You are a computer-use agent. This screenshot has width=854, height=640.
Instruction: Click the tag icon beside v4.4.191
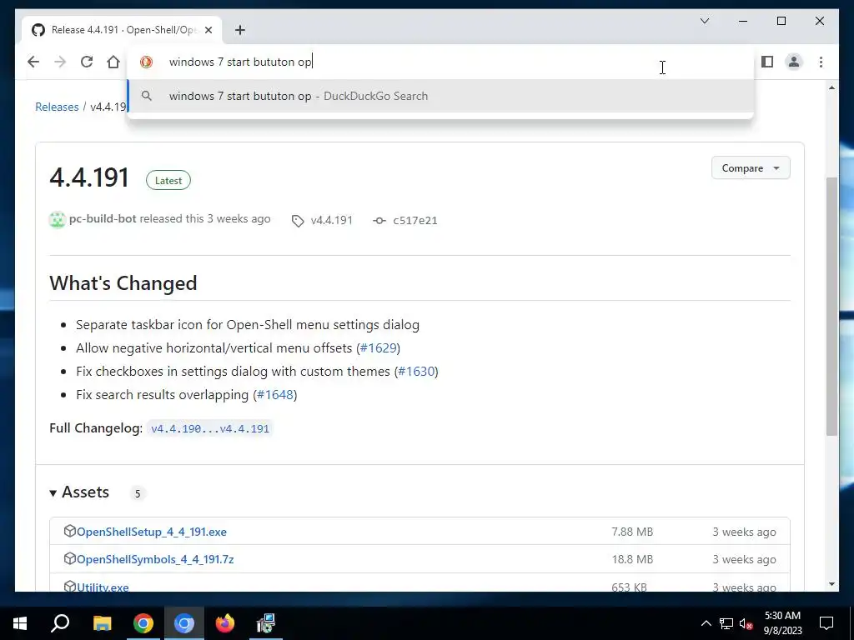click(x=298, y=221)
